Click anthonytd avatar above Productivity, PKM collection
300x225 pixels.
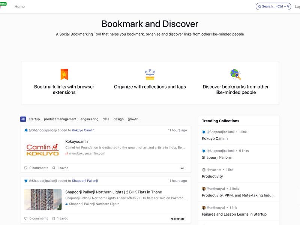(204, 189)
